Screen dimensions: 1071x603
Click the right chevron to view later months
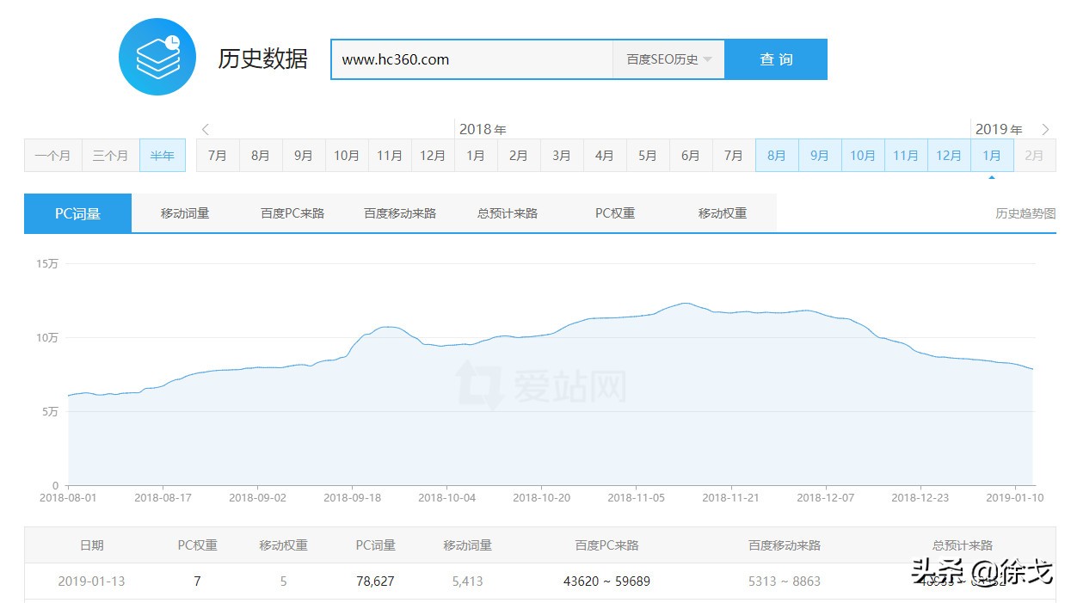[x=1046, y=129]
